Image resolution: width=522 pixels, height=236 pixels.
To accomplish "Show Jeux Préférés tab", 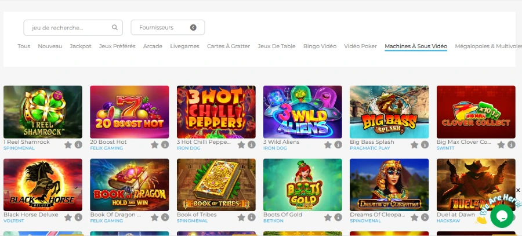I will (117, 46).
